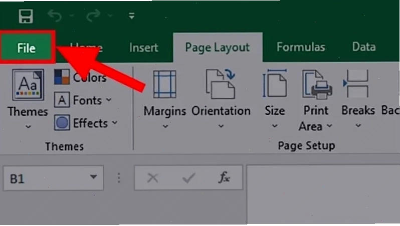This screenshot has height=226, width=400.
Task: Click the theme Colors swatch icon
Action: [62, 77]
